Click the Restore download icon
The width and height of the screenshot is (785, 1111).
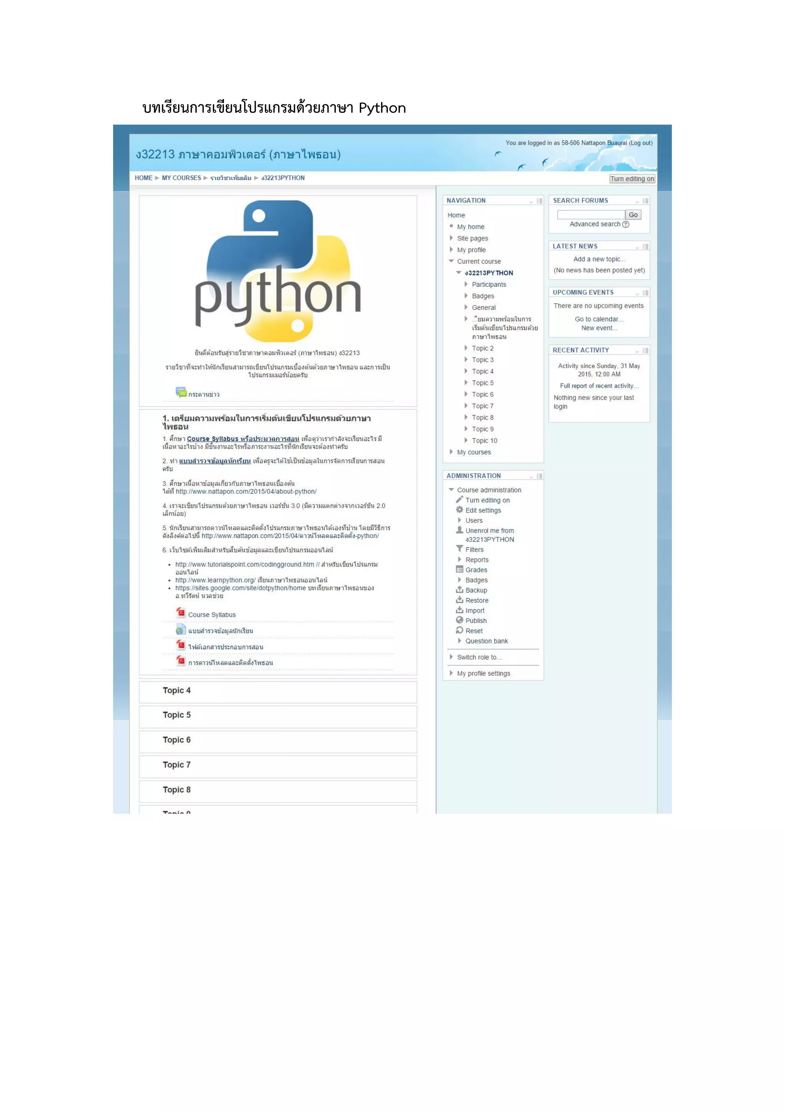pos(459,600)
